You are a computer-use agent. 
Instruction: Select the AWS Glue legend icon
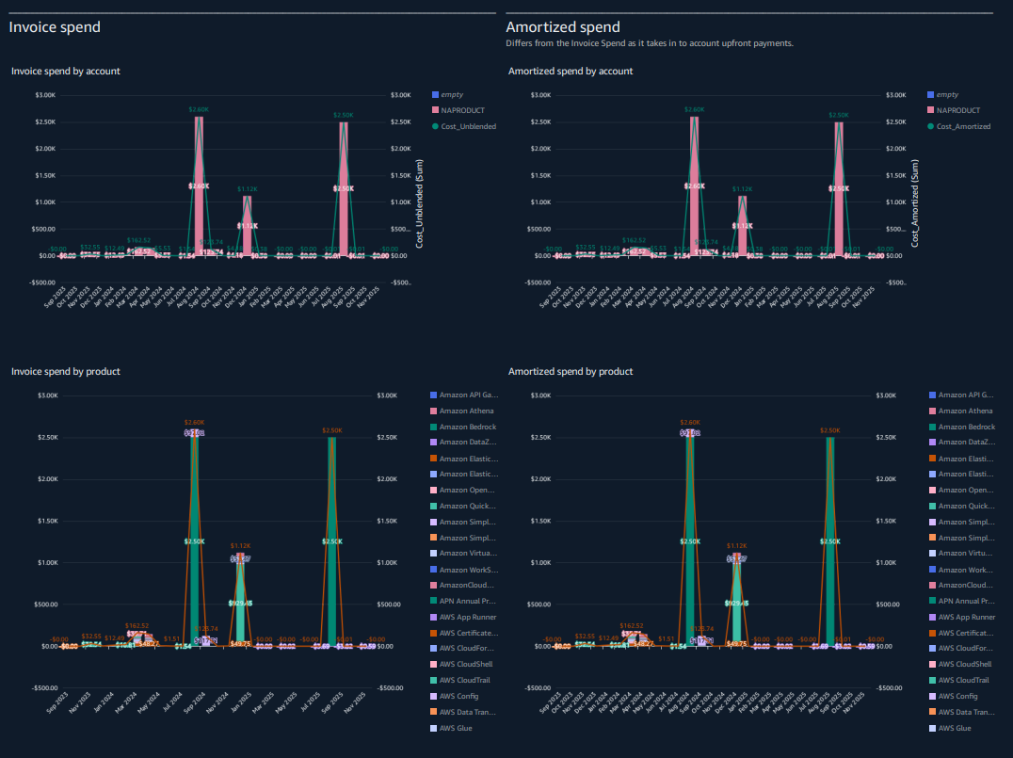click(x=432, y=728)
